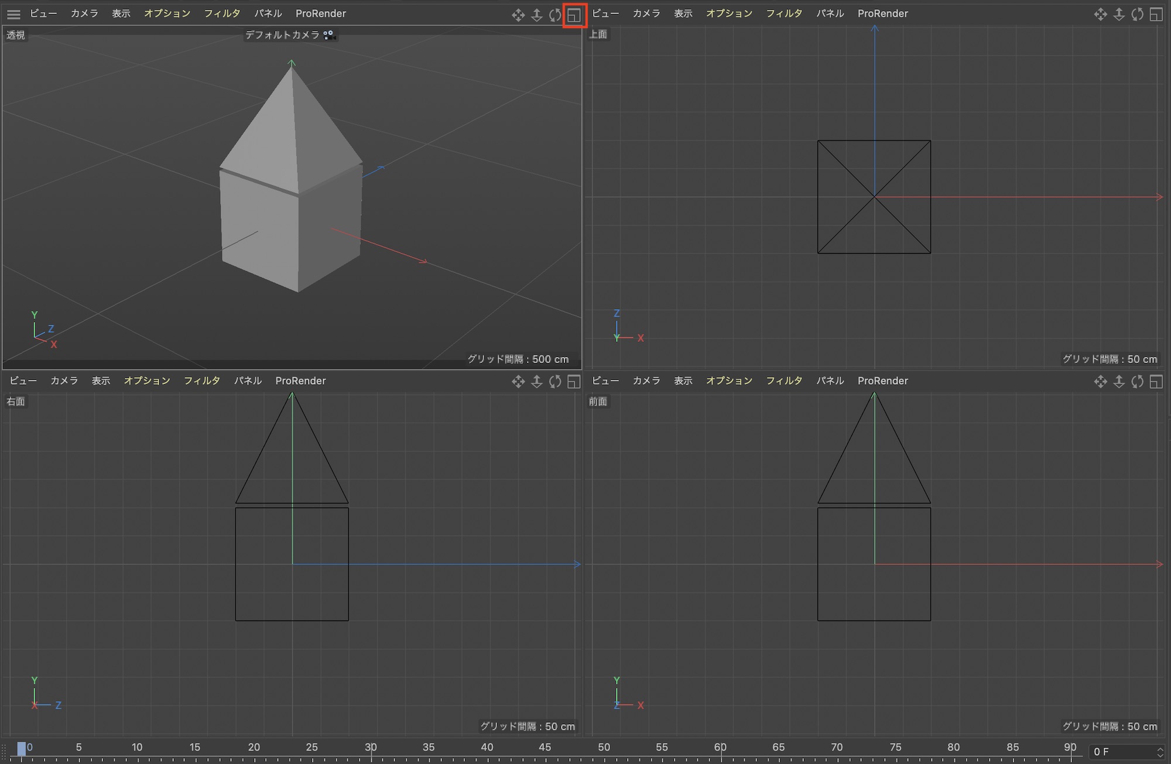Click the zoom icon in front view header
1171x764 pixels.
click(x=1118, y=382)
